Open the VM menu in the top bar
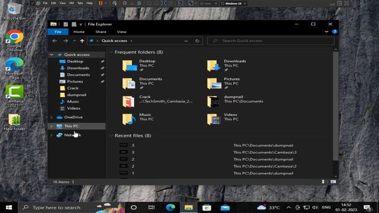This screenshot has width=379, height=213. pos(72,3)
